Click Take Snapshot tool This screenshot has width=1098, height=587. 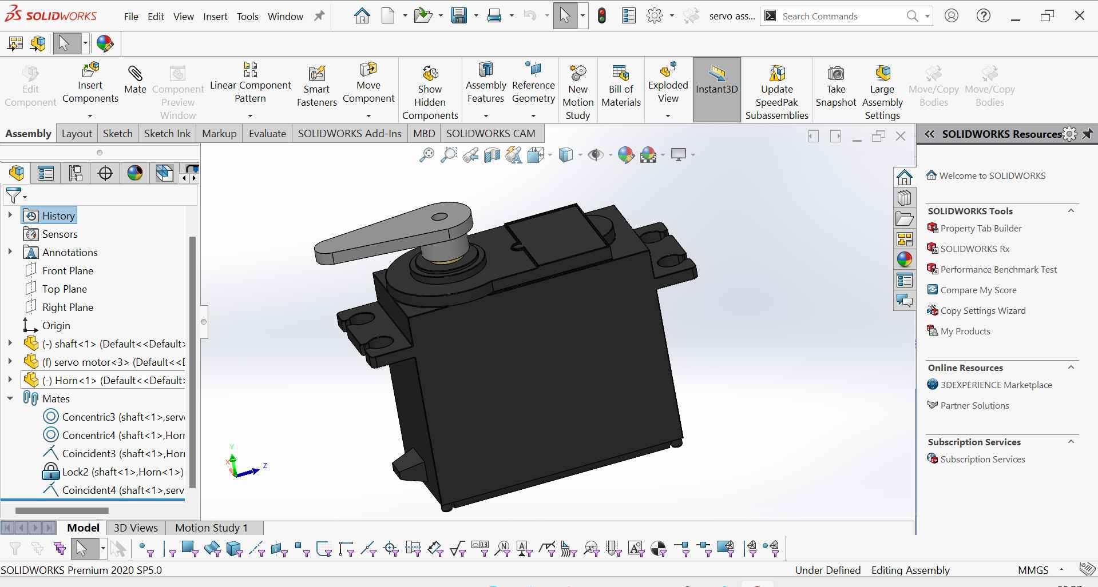pyautogui.click(x=836, y=87)
